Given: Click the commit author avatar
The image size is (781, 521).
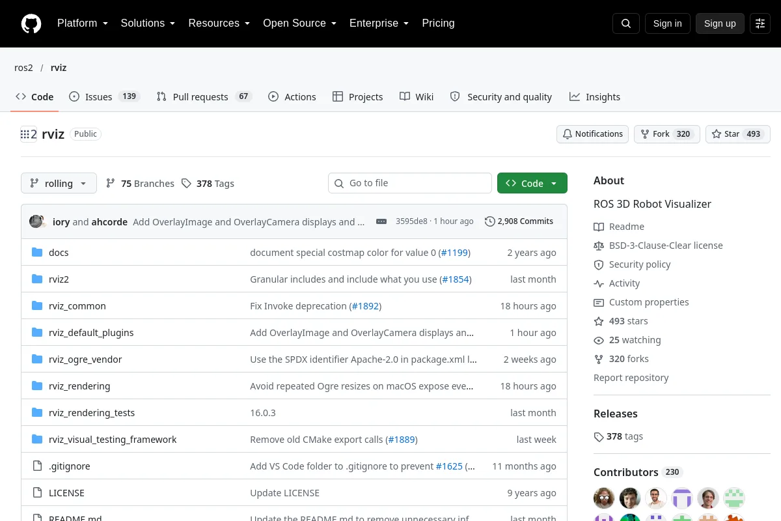Looking at the screenshot, I should (36, 221).
